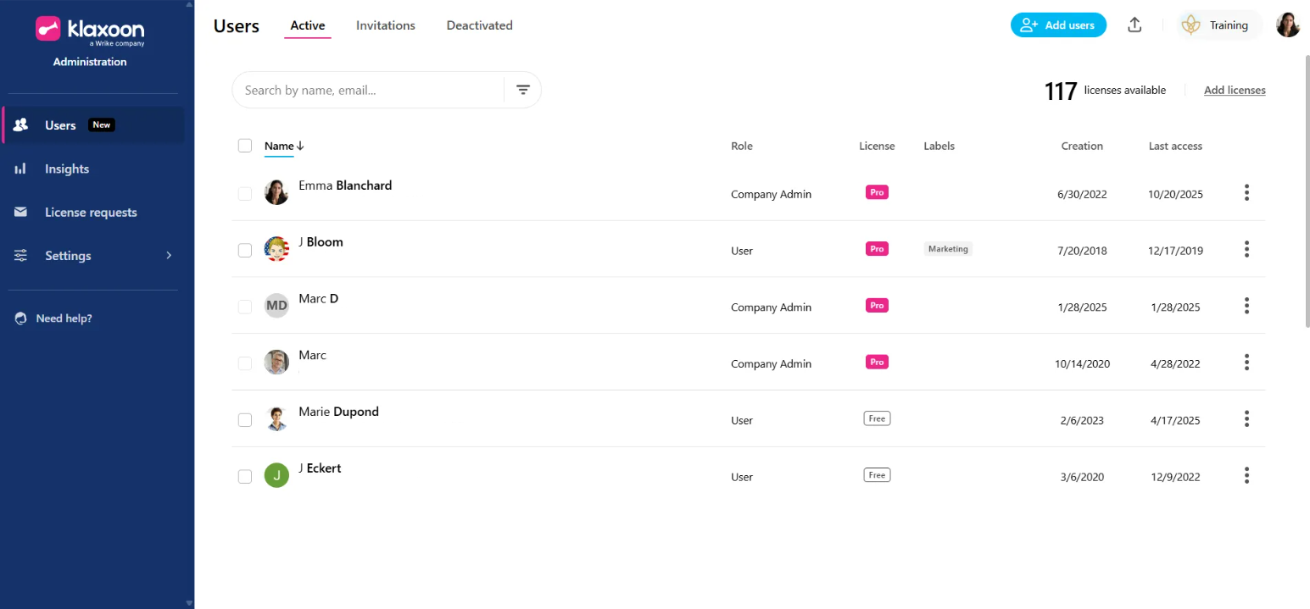1310x609 pixels.
Task: Open Insights from the sidebar
Action: [67, 169]
